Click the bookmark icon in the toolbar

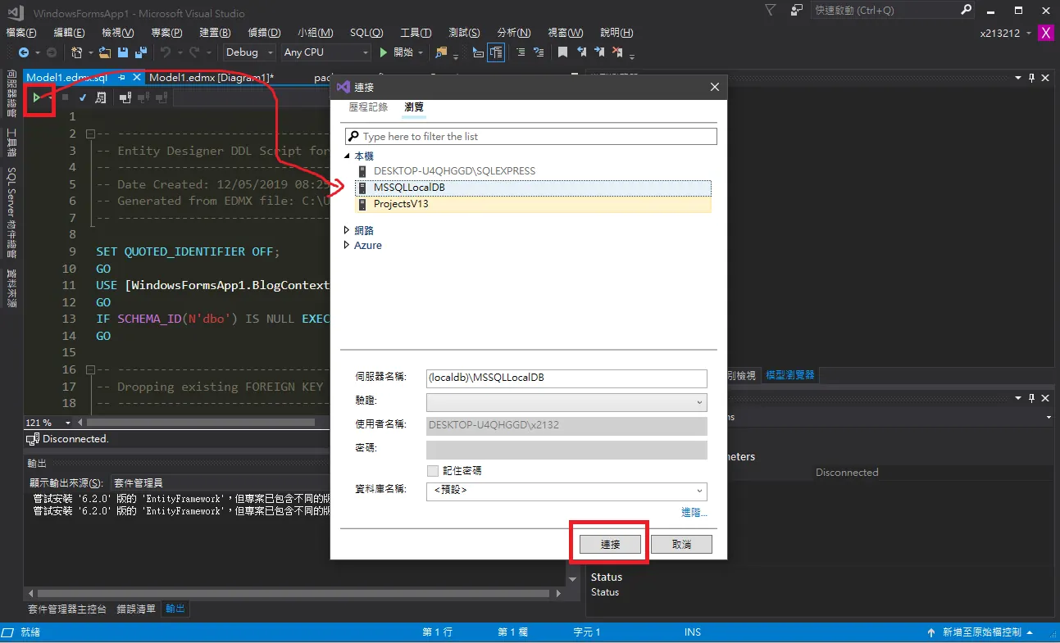pos(562,52)
